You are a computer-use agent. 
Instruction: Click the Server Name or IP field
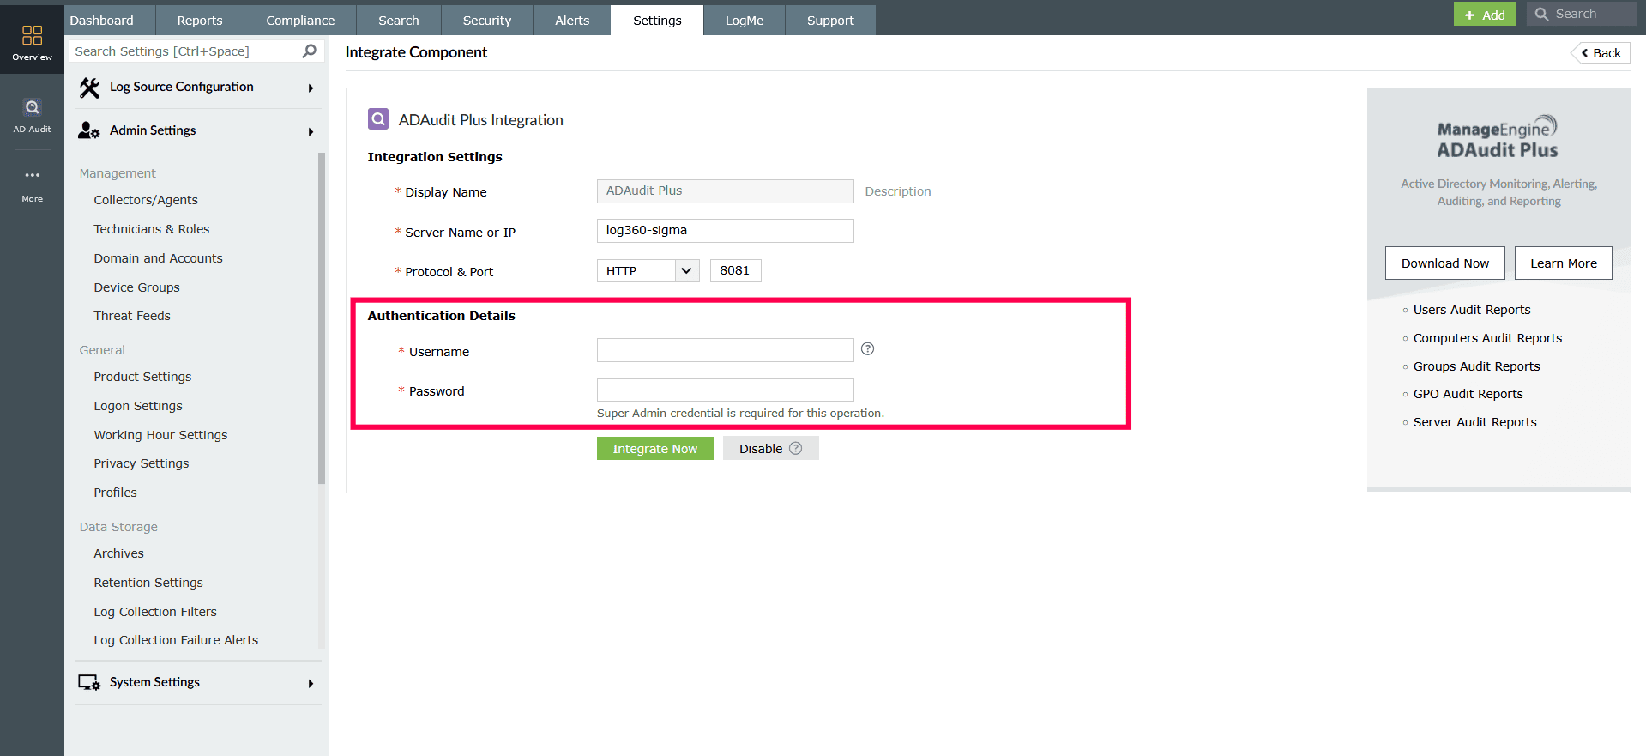[726, 231]
